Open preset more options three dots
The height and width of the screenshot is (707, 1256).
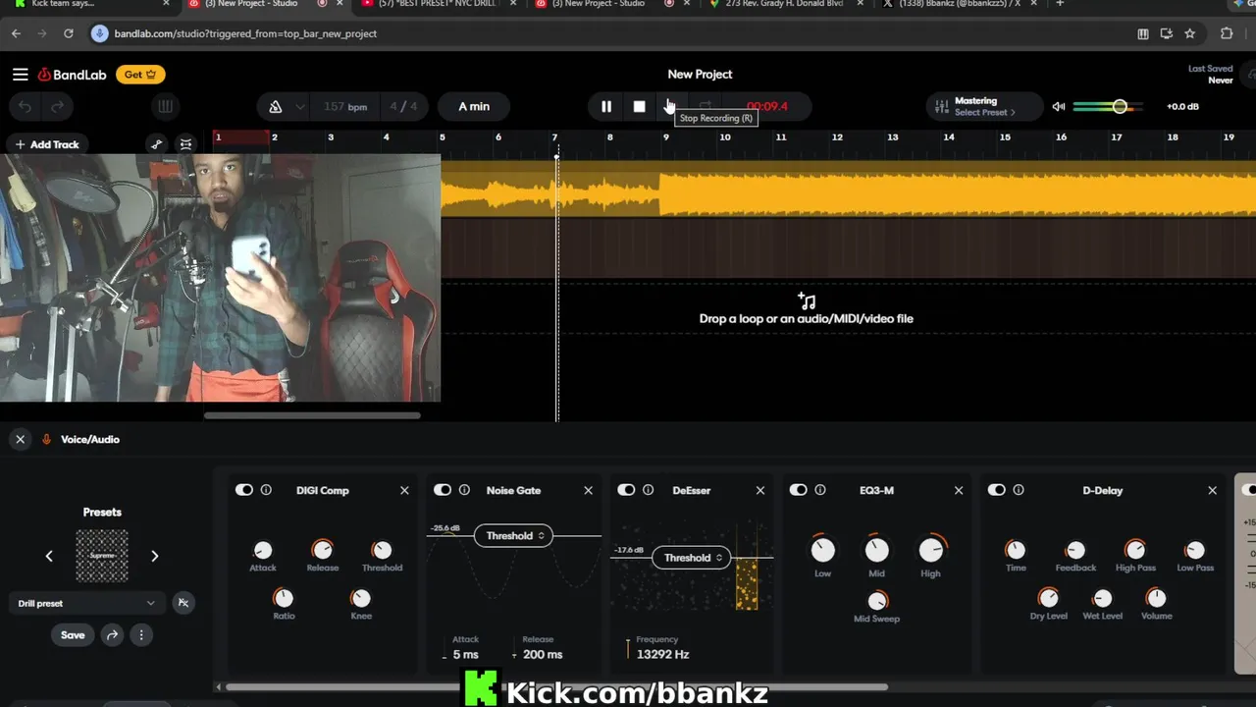pos(141,635)
